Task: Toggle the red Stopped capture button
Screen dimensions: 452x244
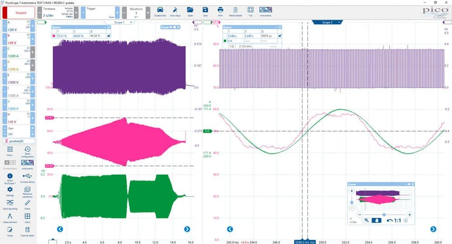Action: click(19, 13)
